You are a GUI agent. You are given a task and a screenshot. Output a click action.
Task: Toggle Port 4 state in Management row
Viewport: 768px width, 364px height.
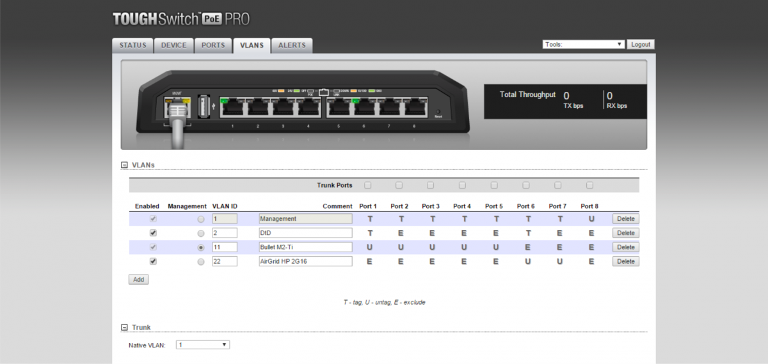coord(463,218)
